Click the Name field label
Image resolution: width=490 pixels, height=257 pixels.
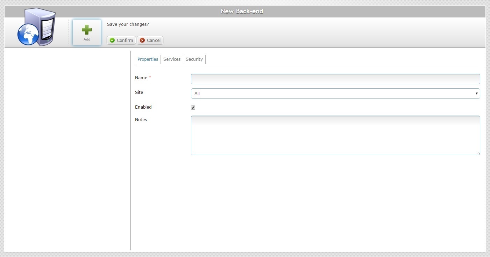tap(141, 78)
